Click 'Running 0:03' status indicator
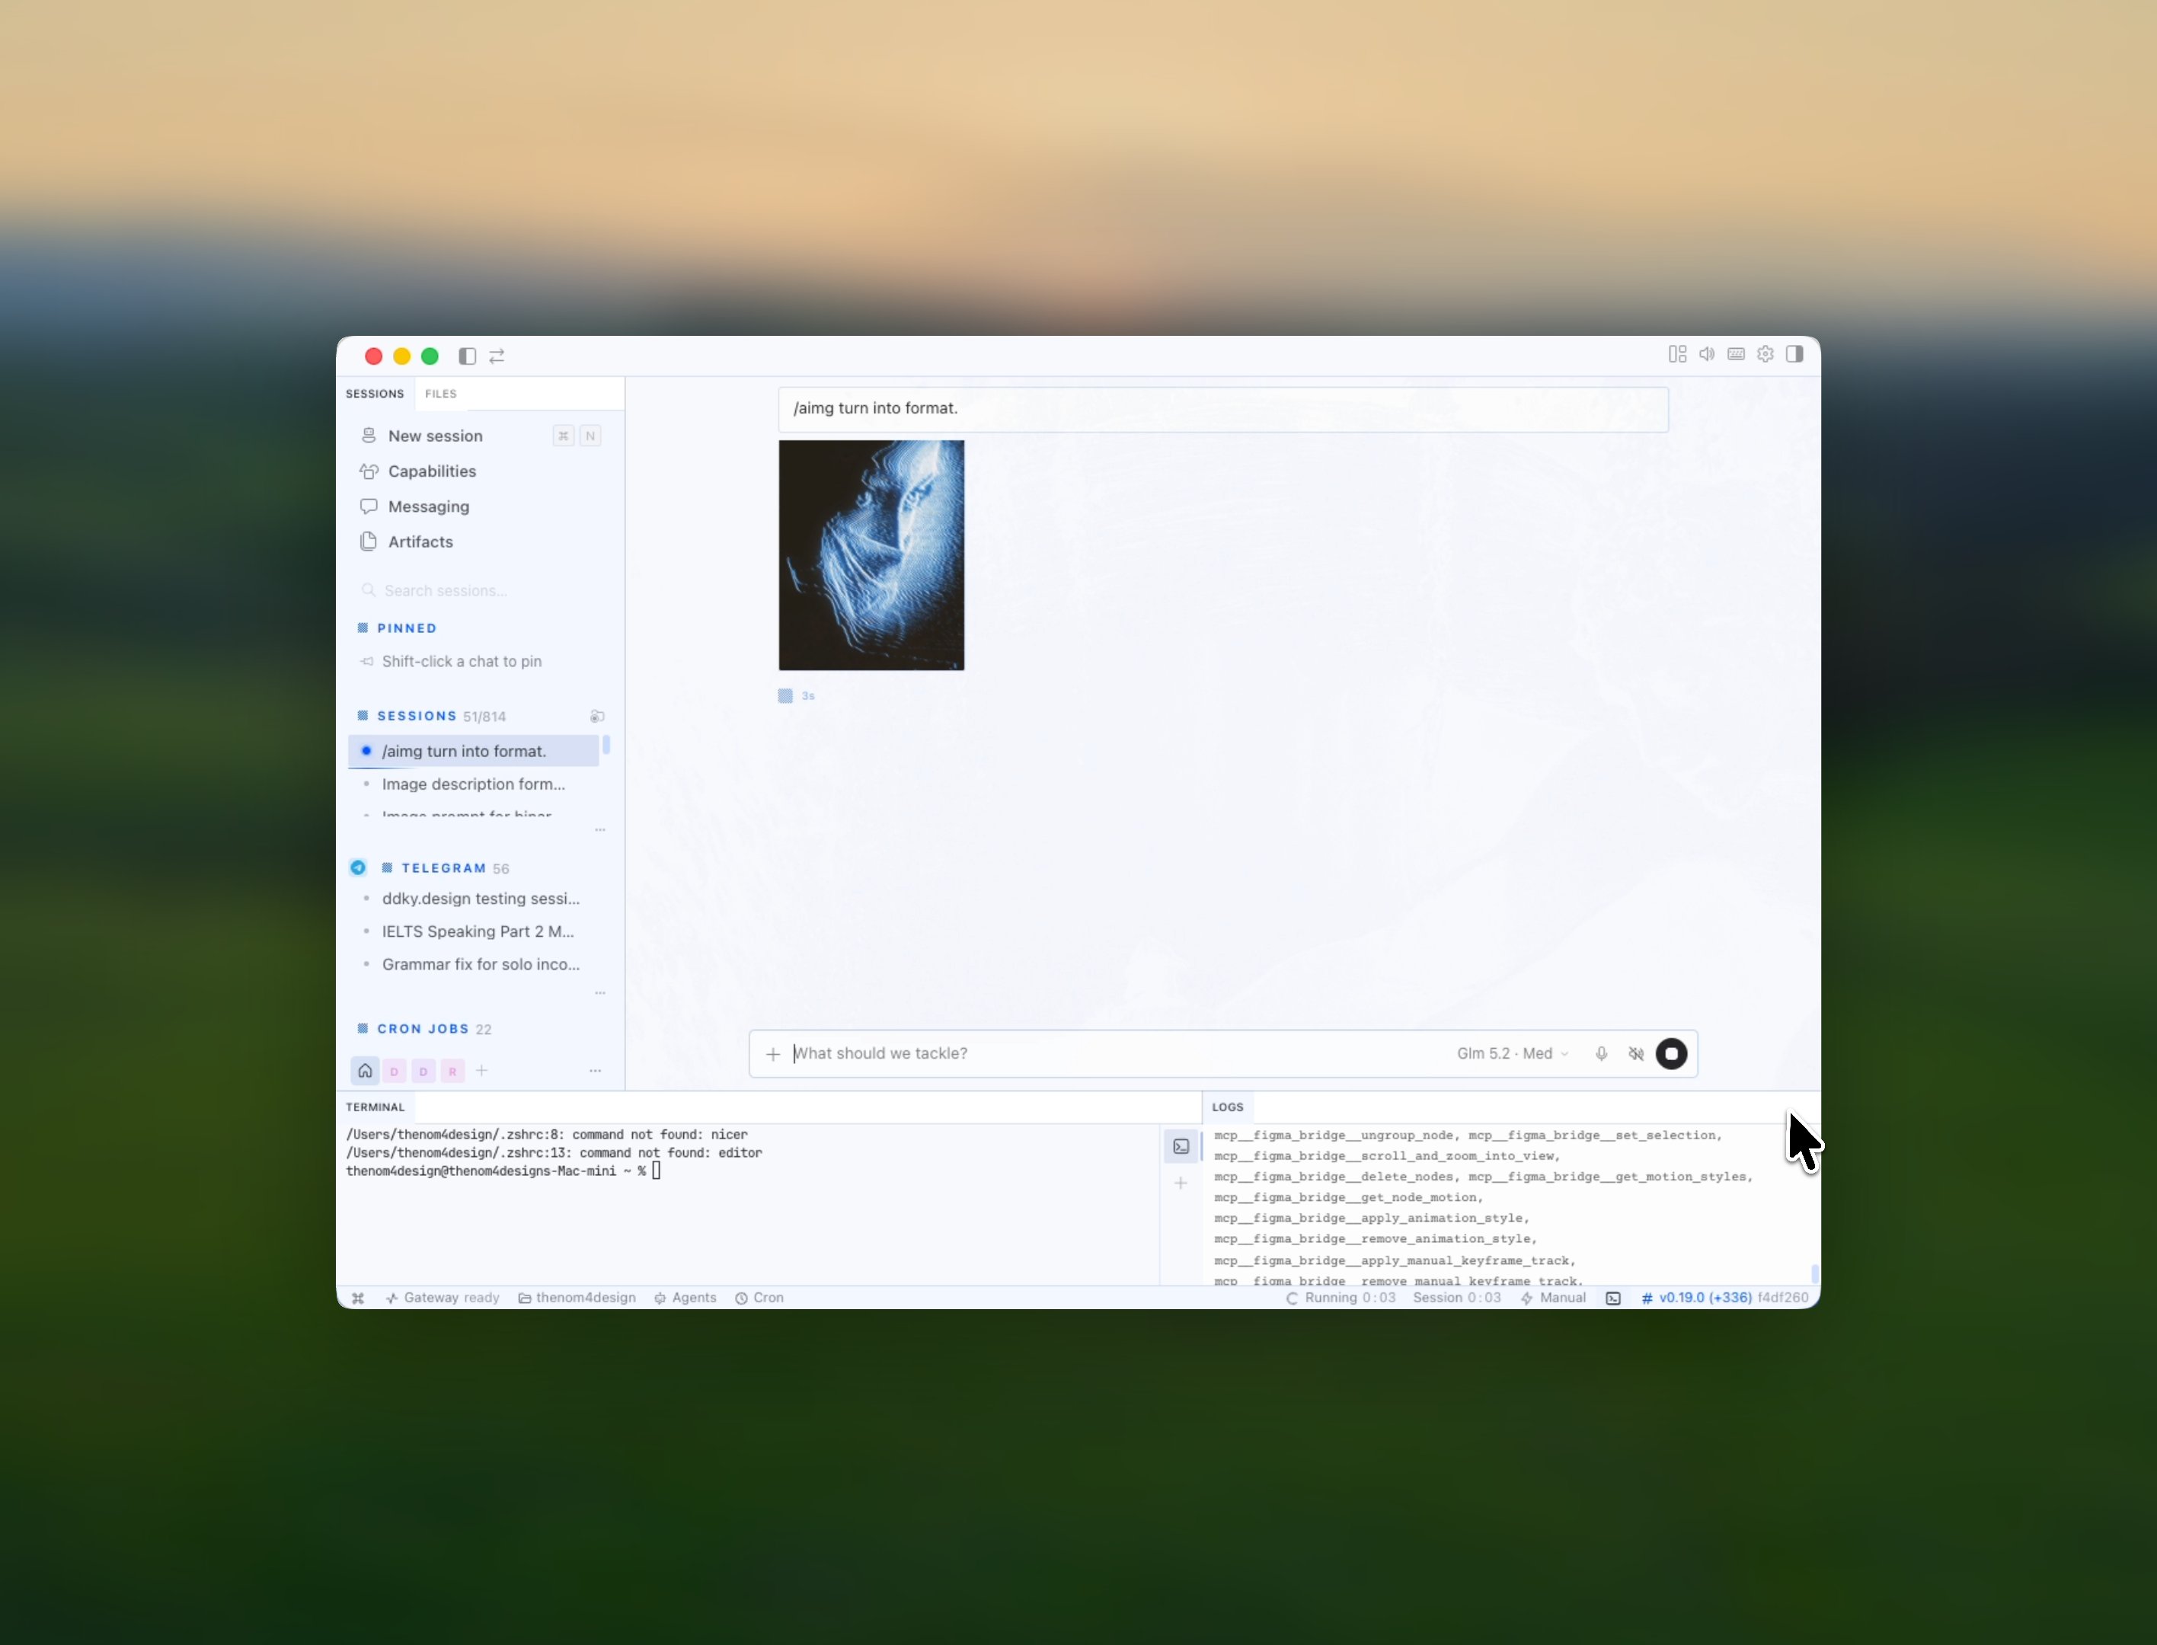Viewport: 2157px width, 1645px height. 1341,1298
